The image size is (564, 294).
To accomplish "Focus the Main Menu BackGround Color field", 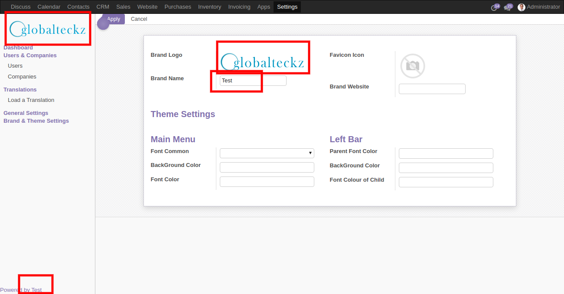I will click(267, 167).
